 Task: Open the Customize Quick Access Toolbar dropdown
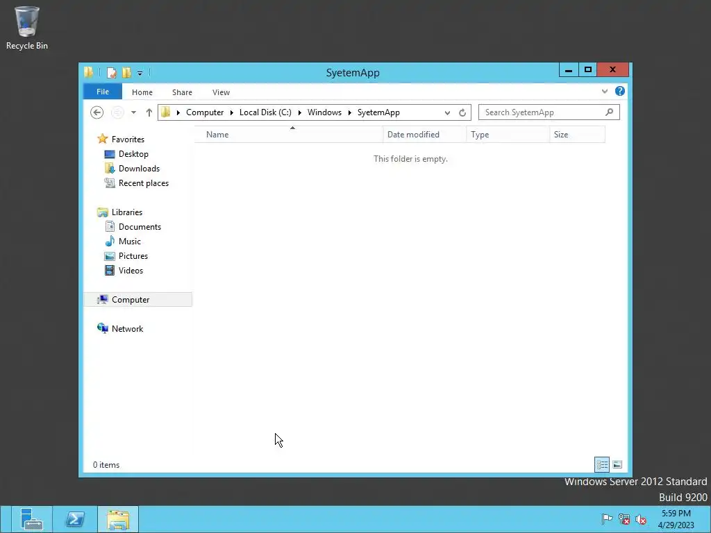[140, 73]
